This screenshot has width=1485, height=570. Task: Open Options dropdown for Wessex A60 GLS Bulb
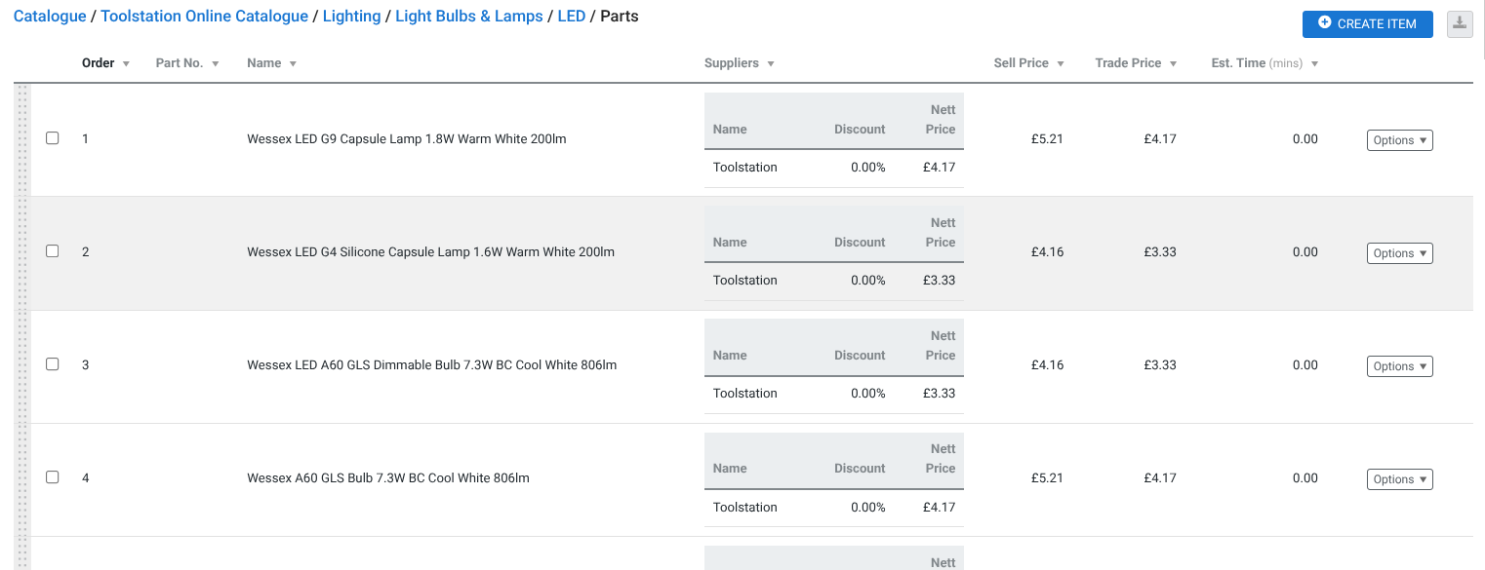coord(1399,479)
